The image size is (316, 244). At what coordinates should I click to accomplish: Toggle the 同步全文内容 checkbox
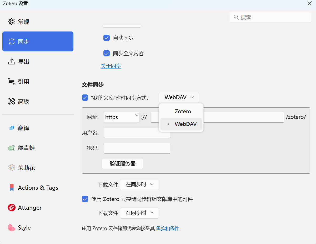[107, 54]
